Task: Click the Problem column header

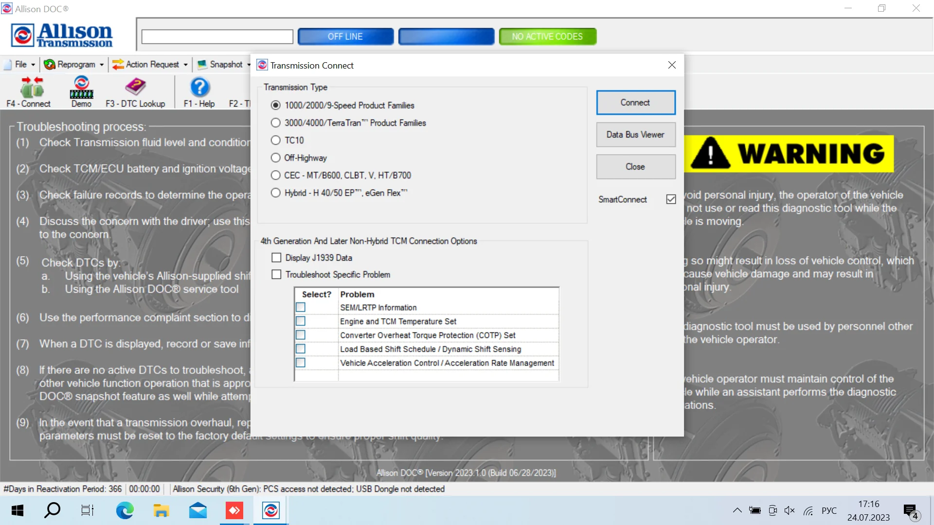Action: [x=357, y=295]
